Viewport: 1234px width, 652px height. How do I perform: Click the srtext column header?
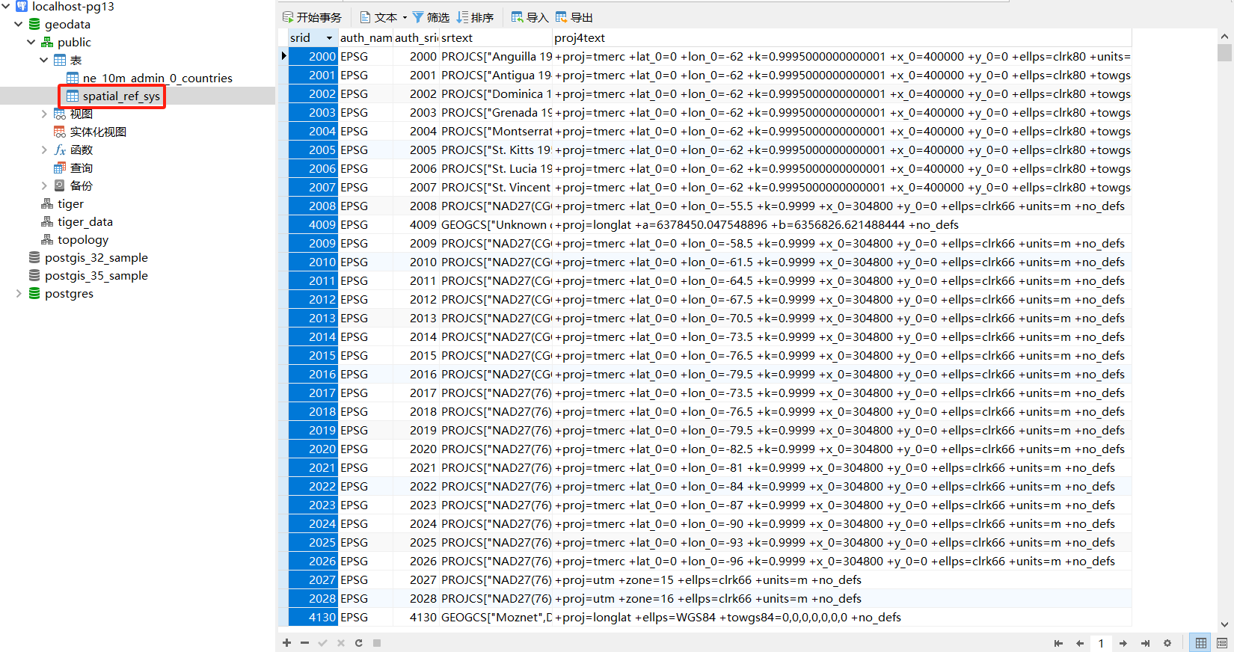[x=496, y=38]
